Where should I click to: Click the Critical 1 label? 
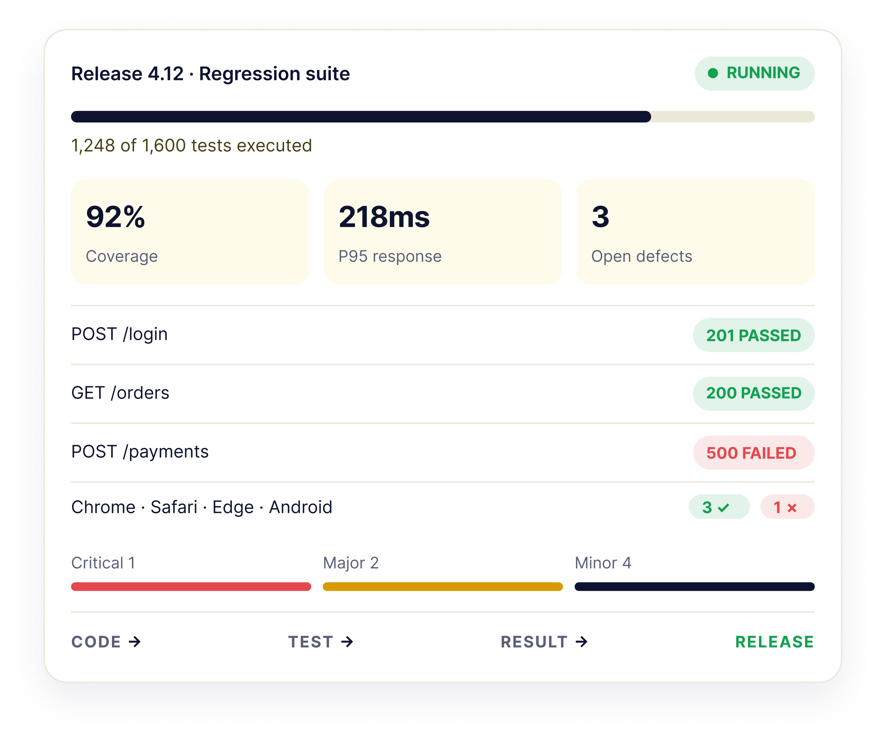(103, 563)
